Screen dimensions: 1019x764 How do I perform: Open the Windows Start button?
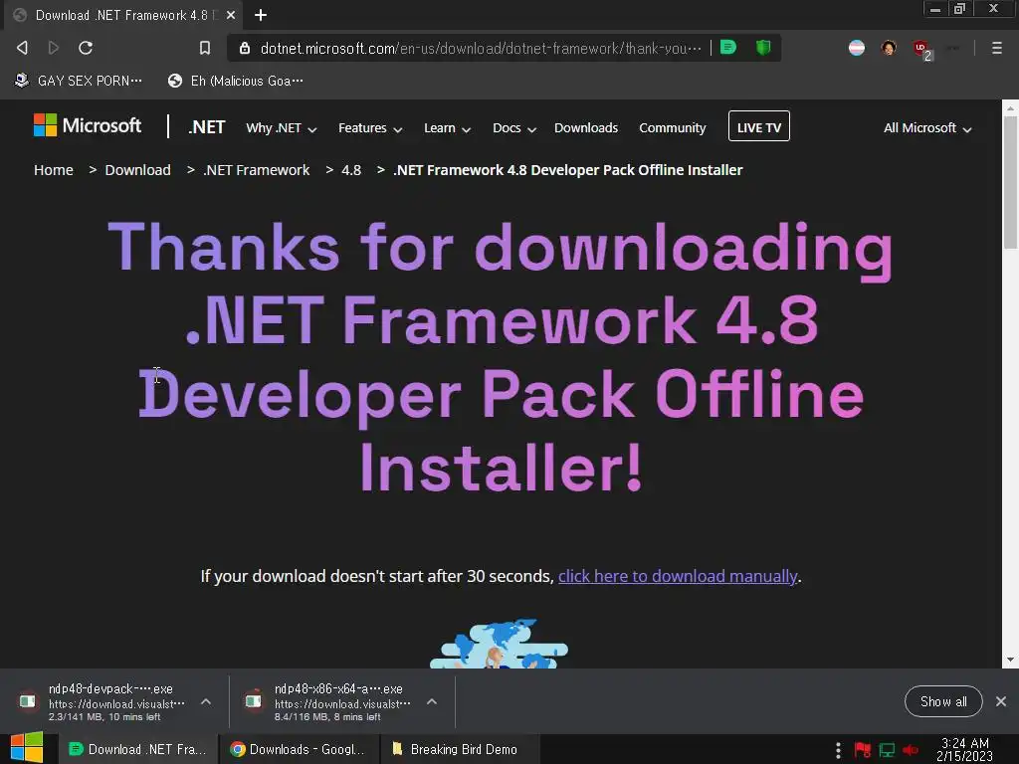27,748
